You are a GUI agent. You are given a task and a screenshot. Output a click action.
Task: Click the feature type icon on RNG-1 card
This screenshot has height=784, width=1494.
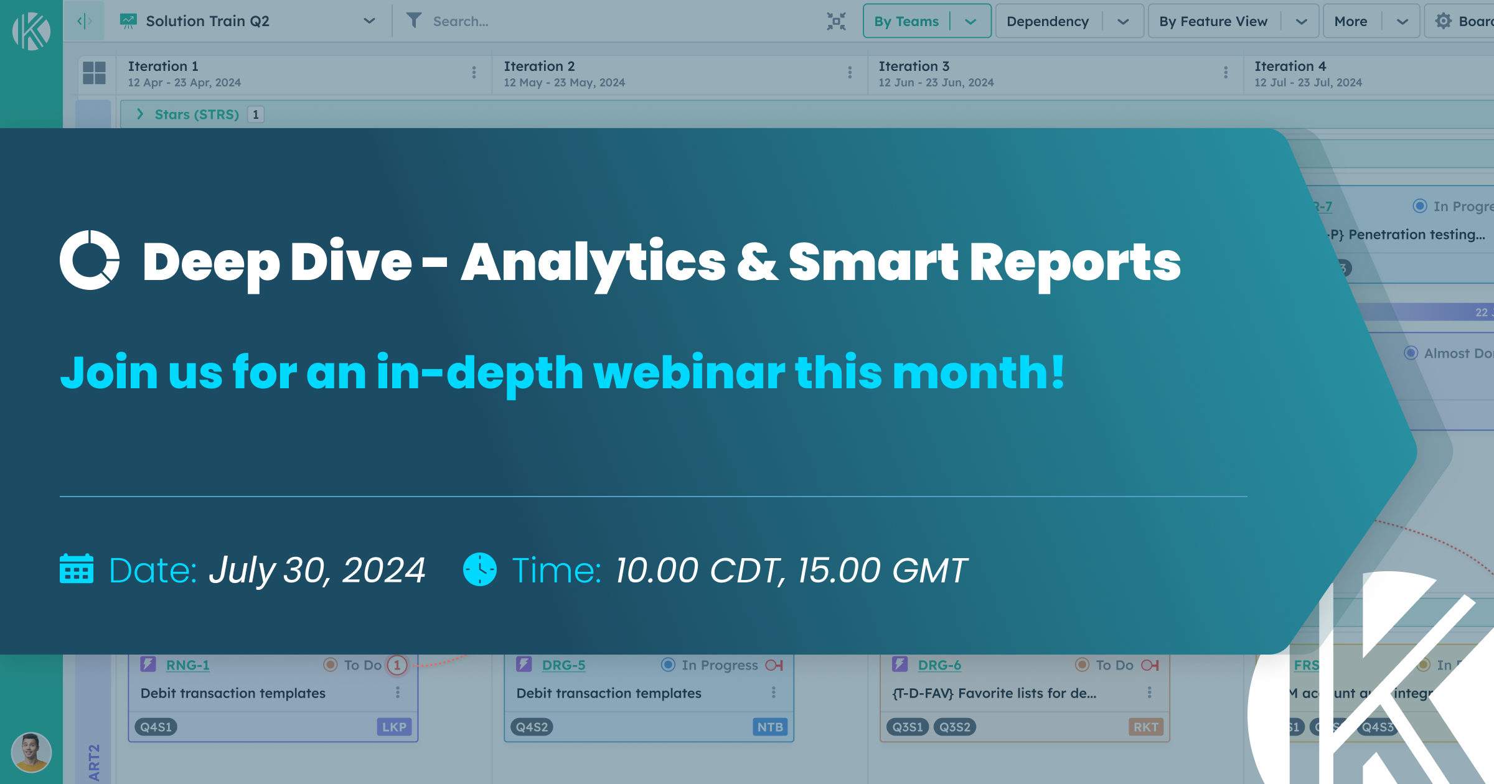148,664
